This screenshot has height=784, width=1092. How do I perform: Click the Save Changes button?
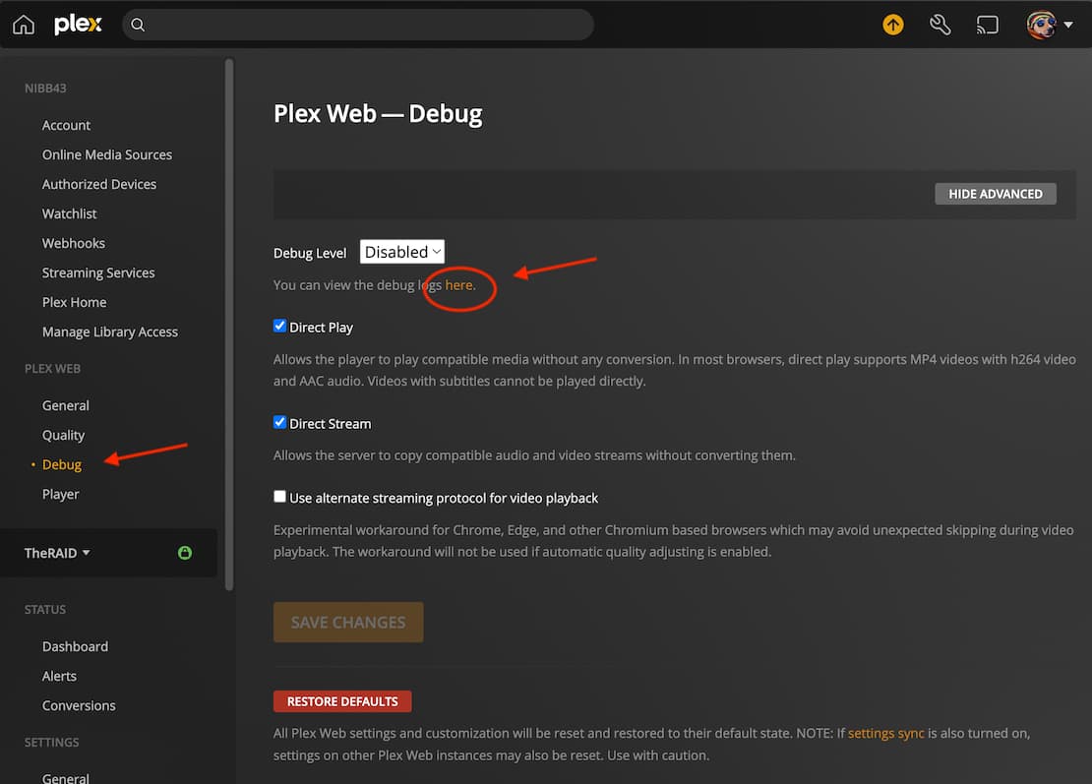point(348,623)
